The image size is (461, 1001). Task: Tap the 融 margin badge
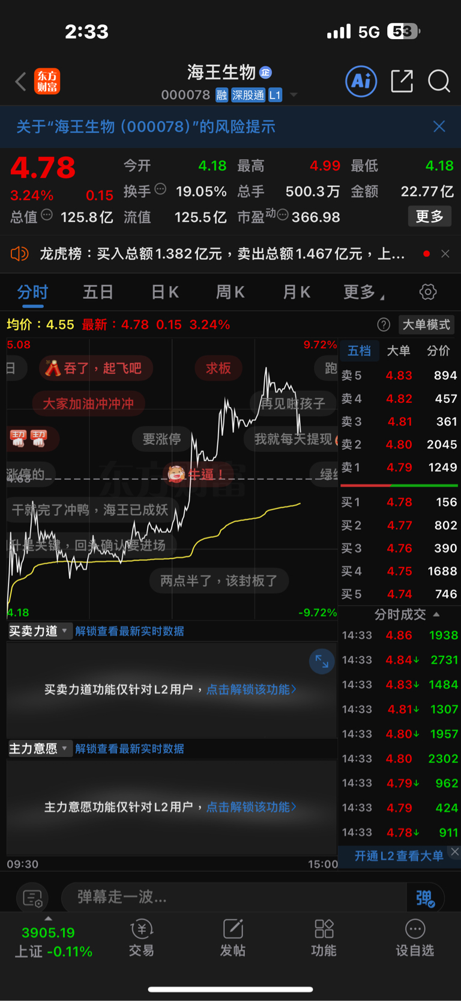[x=222, y=95]
